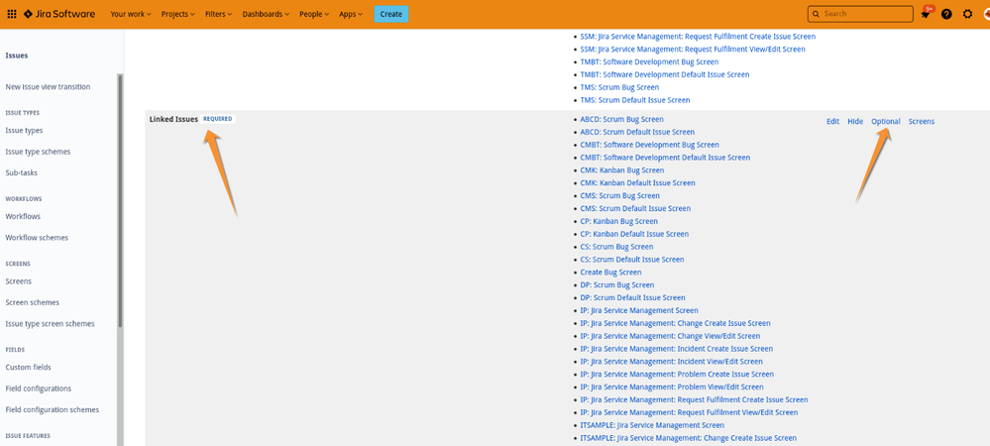The width and height of the screenshot is (990, 446).
Task: Open New issue view transition in sidebar
Action: pyautogui.click(x=48, y=87)
